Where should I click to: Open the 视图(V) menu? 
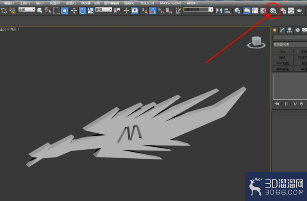[55, 3]
